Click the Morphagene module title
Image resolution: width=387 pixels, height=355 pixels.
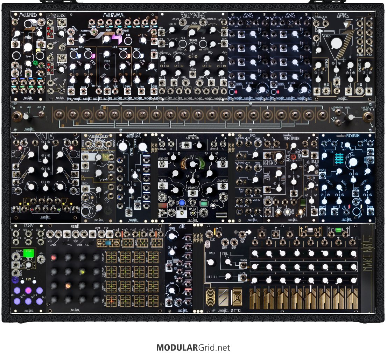click(x=193, y=138)
